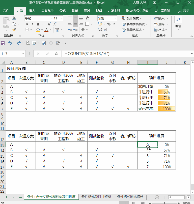Click the Paste clipboard icon

click(6, 21)
